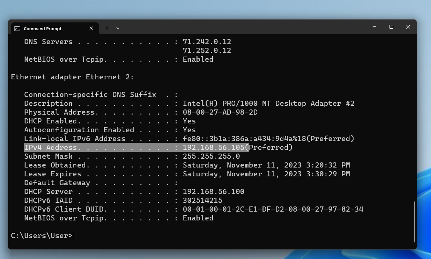Click the highlighted IPv4 Address label

pos(51,148)
